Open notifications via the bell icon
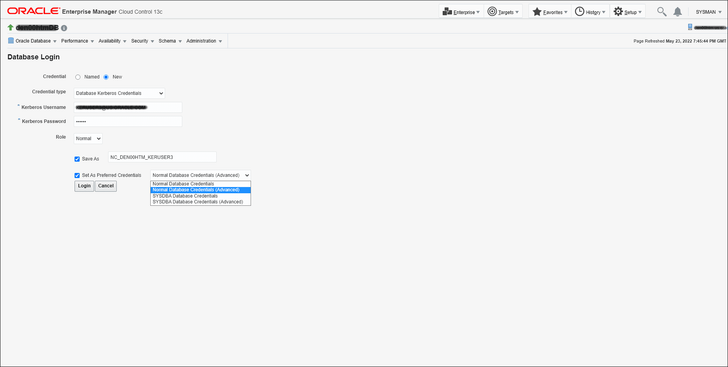 point(678,12)
